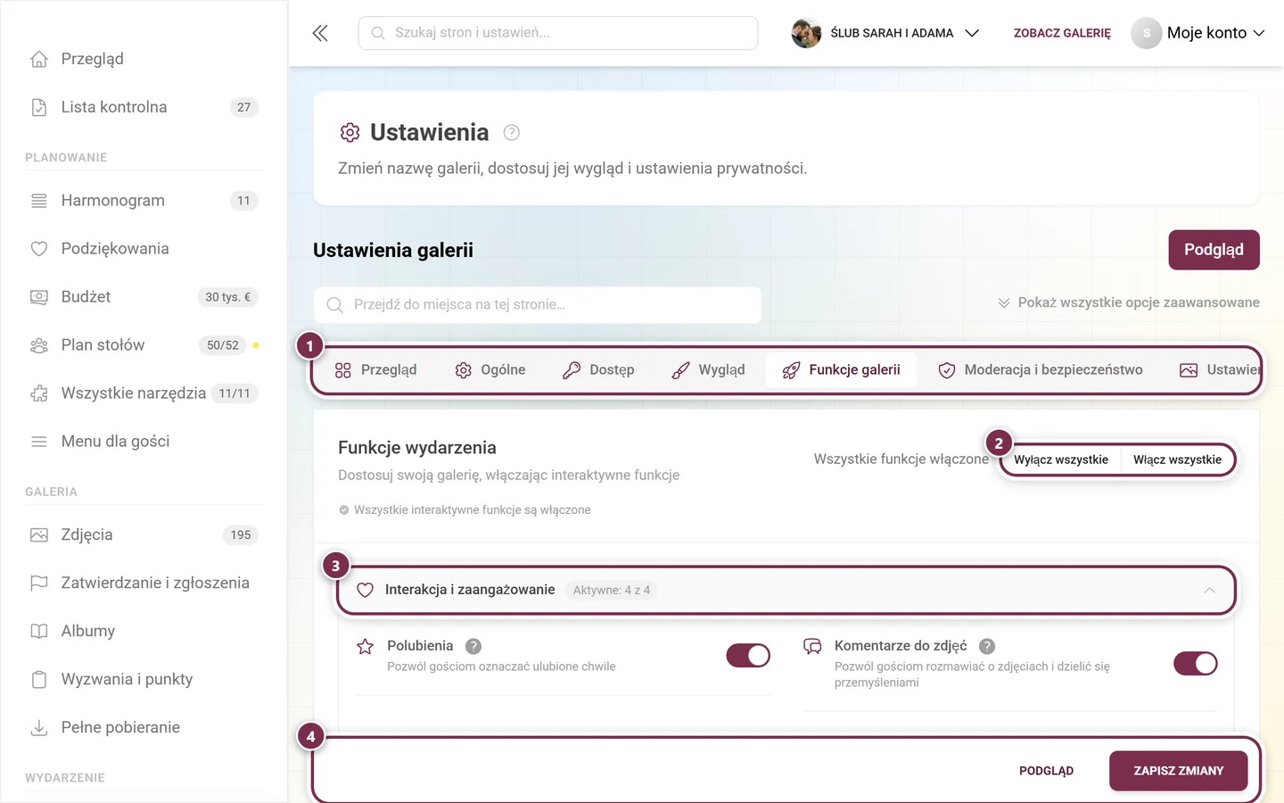Click the Wszystkie narzędzia puzzle icon
Screen dimensions: 1284x803
[x=39, y=393]
